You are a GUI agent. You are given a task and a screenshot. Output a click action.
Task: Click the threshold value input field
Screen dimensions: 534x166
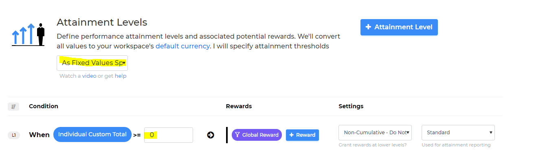[x=169, y=135]
